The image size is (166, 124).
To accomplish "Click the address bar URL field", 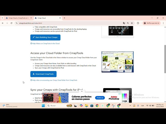I will 70,23.
